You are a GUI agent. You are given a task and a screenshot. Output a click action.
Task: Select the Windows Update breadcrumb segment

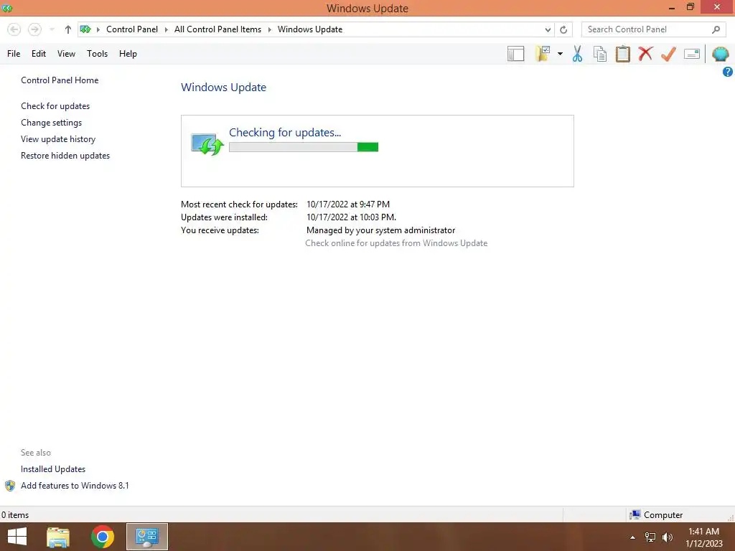coord(310,29)
